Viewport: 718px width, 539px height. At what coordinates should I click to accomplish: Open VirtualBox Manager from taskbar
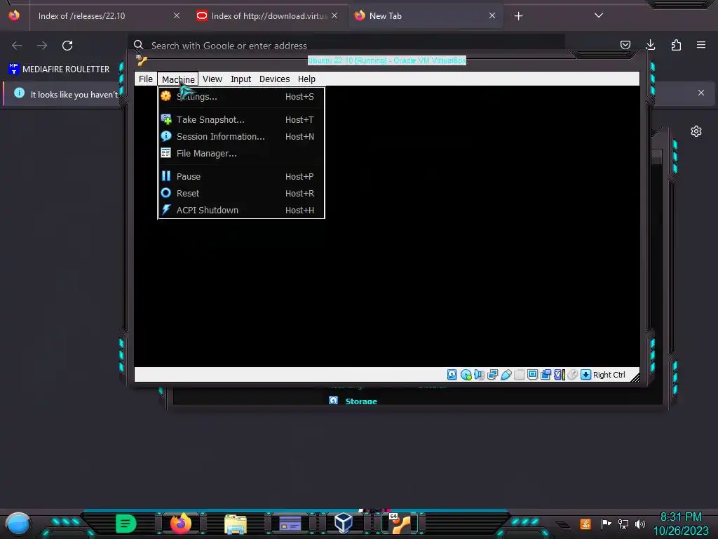(344, 523)
